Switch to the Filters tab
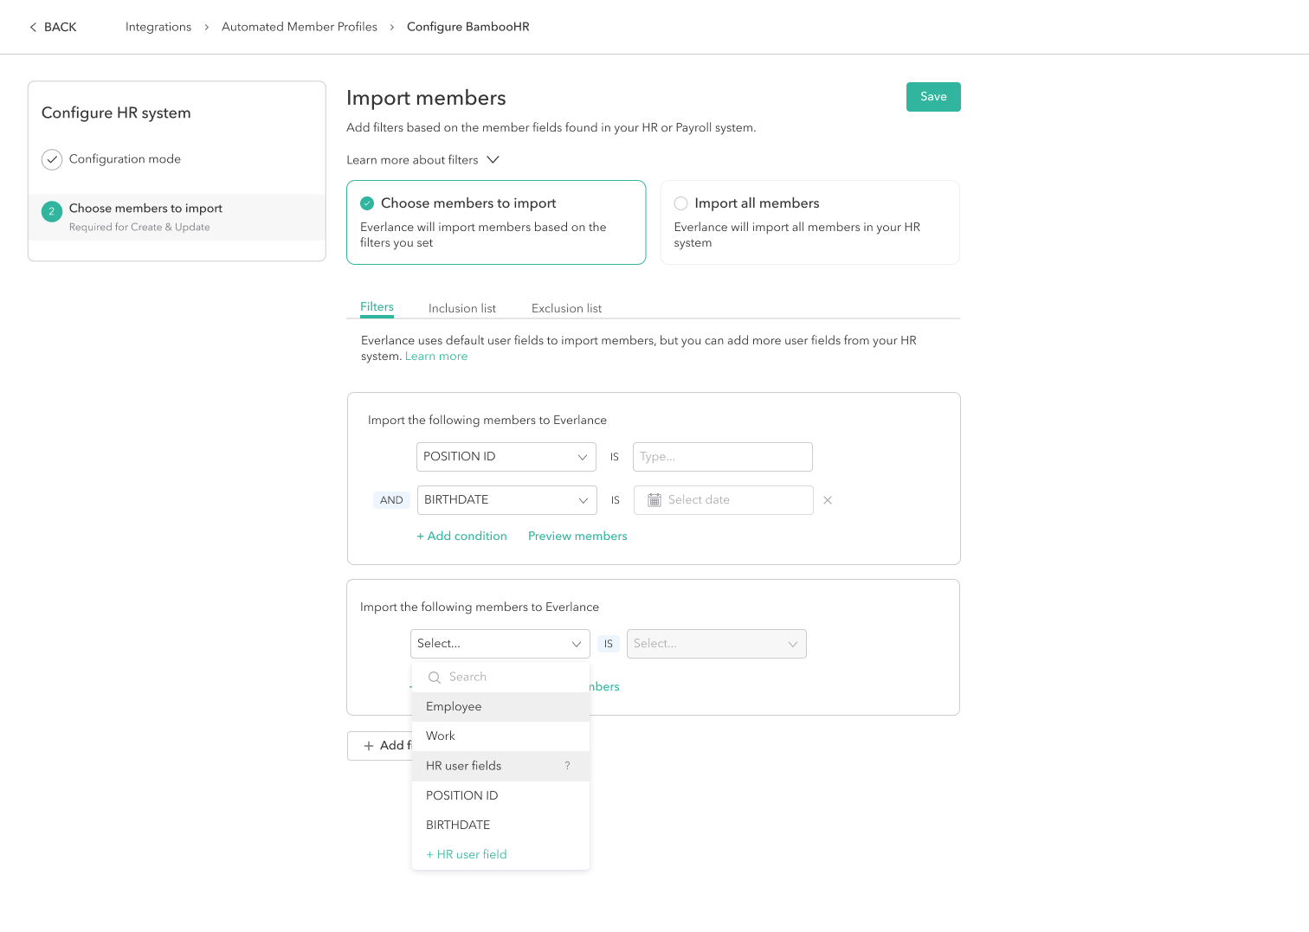 click(377, 307)
